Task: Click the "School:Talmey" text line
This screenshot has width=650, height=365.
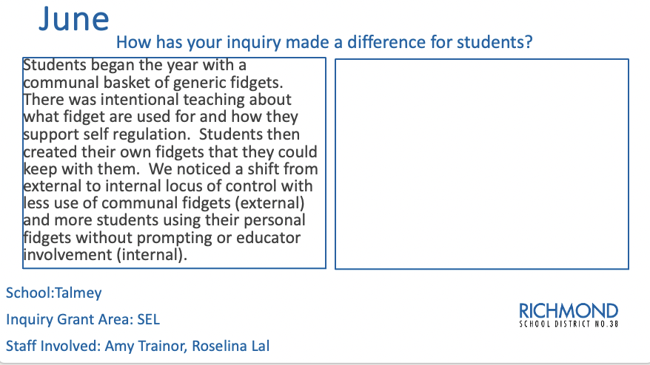Action: [x=53, y=293]
